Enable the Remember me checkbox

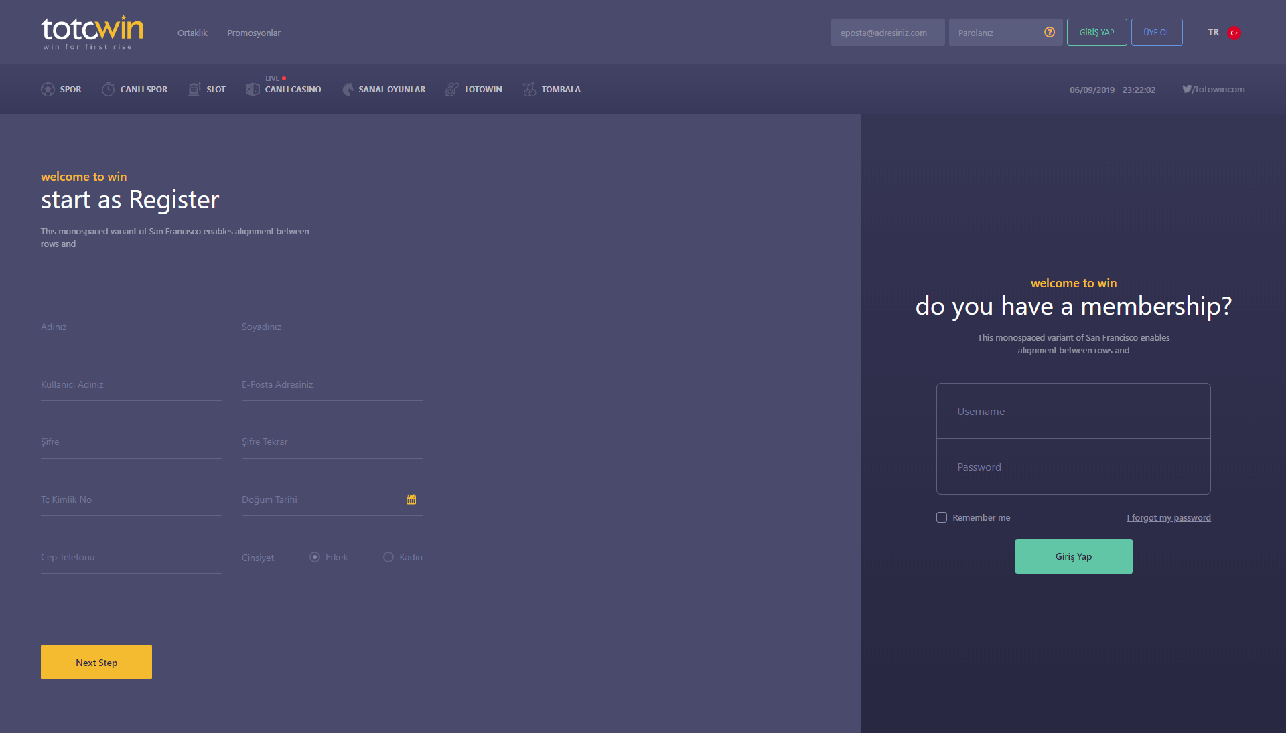click(x=942, y=517)
